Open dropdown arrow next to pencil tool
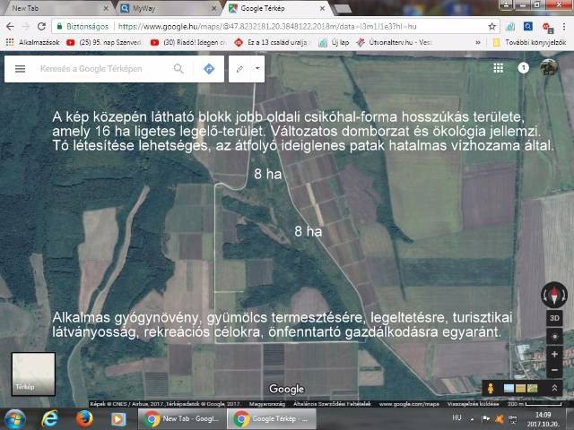Screen dimensions: 574x430 pyautogui.click(x=257, y=68)
